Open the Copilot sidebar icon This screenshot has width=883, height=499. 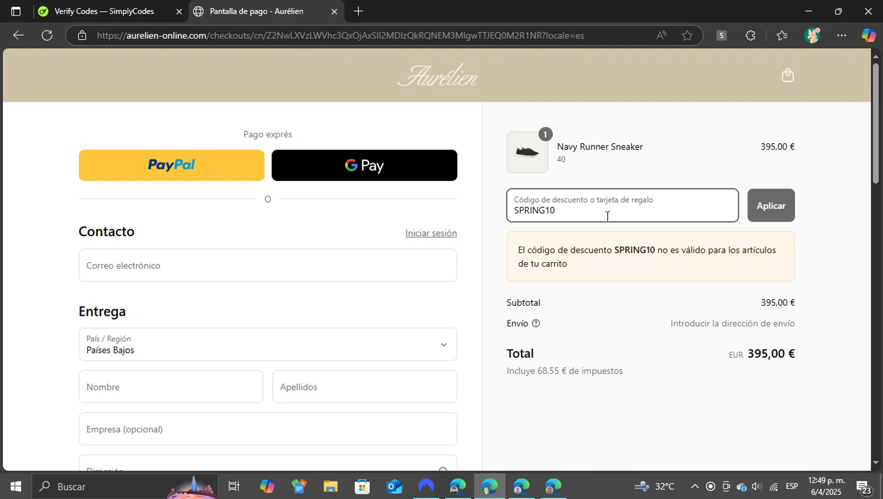[x=868, y=35]
